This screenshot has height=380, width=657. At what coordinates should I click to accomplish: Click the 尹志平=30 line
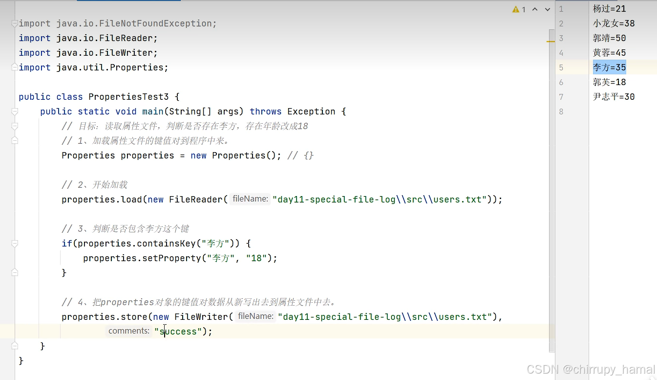614,97
